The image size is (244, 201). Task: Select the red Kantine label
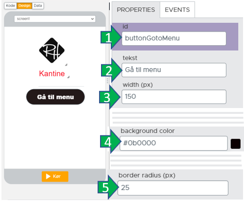(x=52, y=73)
